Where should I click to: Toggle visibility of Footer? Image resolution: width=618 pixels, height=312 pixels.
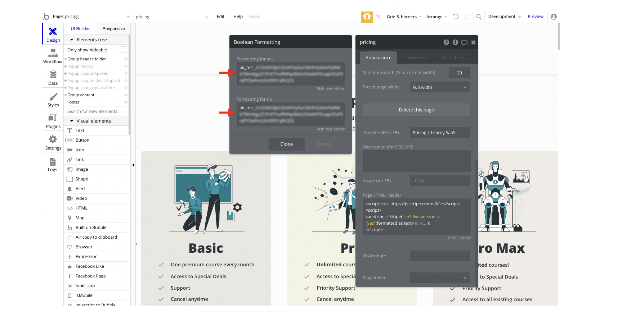tap(126, 102)
